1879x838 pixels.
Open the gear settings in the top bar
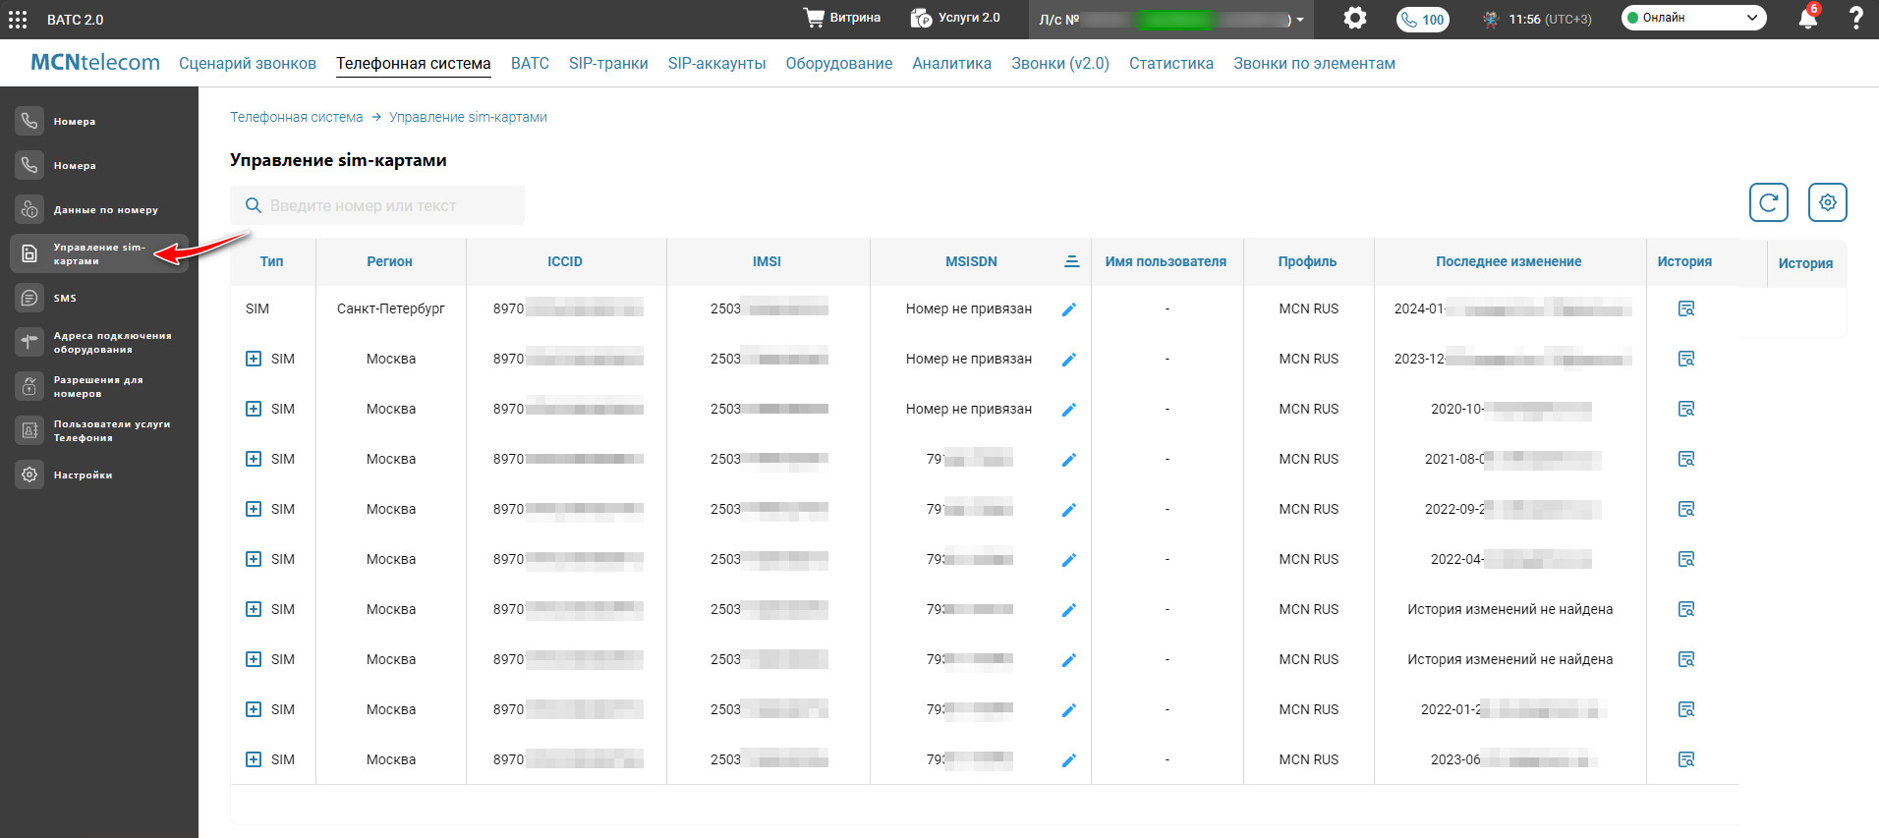[1355, 18]
